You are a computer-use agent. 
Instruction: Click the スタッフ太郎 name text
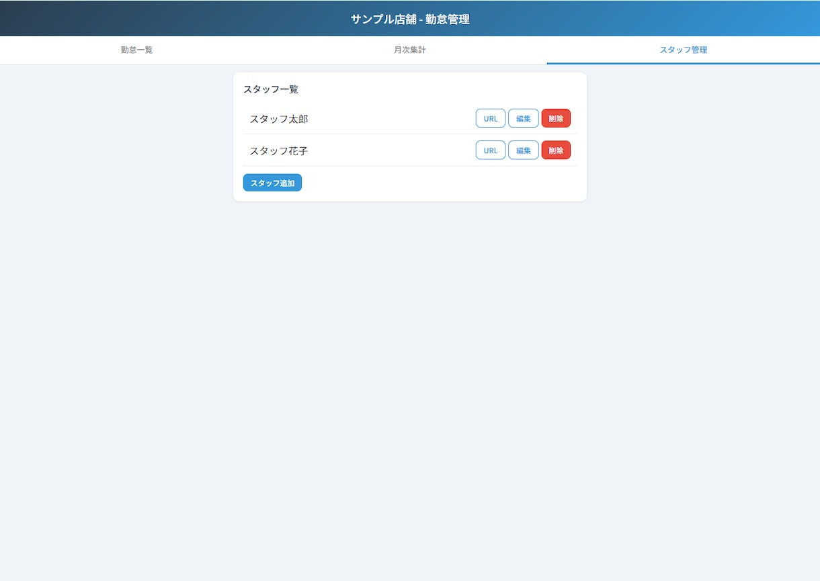(x=279, y=119)
